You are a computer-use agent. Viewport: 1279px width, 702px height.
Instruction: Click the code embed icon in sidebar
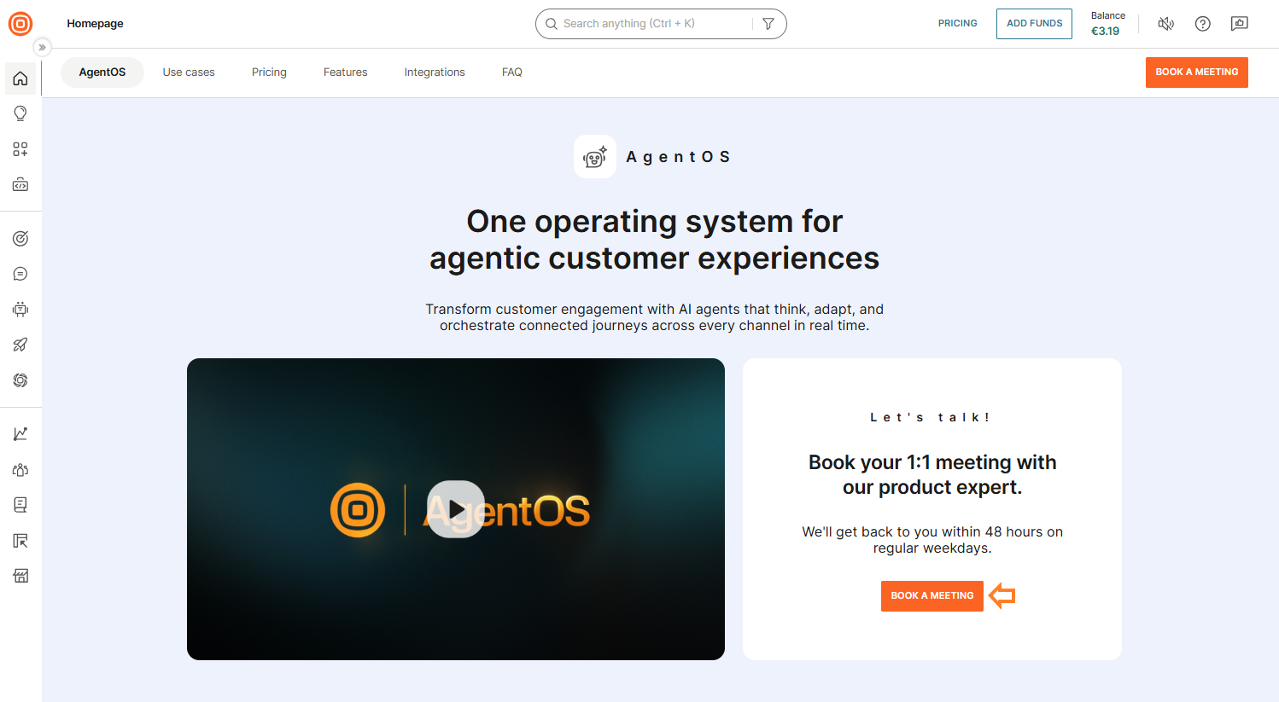[x=20, y=184]
